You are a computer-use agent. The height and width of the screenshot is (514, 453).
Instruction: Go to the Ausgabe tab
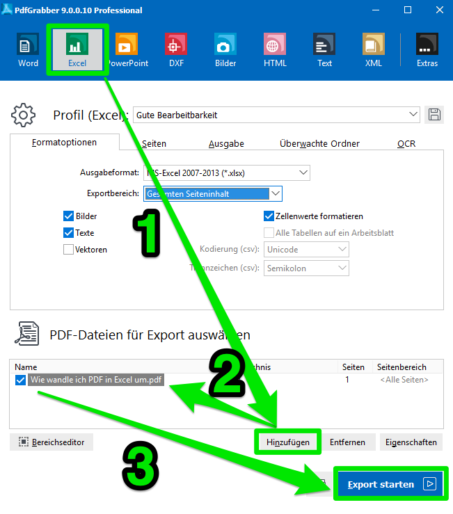click(x=226, y=144)
